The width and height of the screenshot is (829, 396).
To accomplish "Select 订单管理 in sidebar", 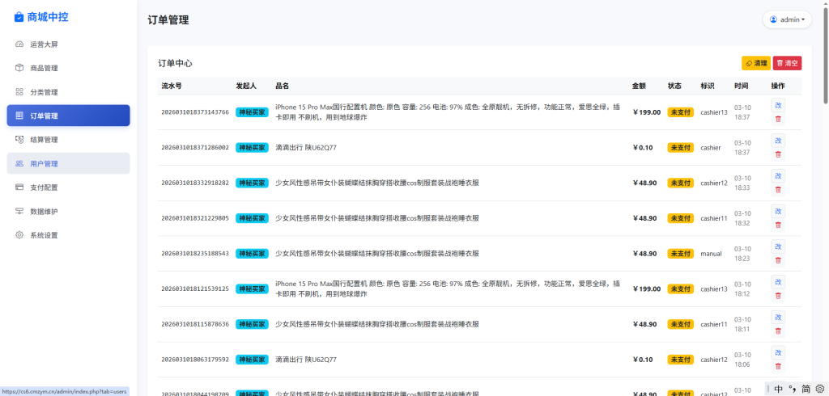I will pos(68,116).
